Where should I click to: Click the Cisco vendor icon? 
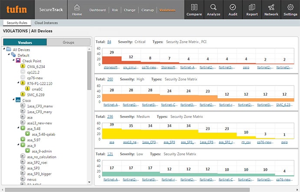click(x=18, y=100)
